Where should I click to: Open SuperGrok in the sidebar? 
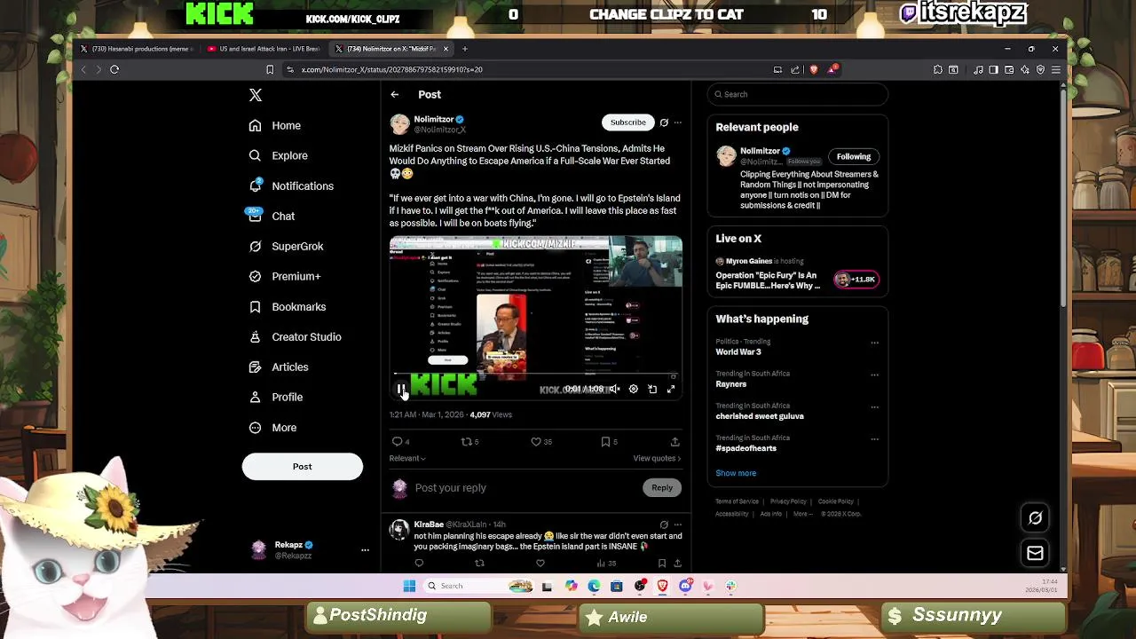click(286, 246)
